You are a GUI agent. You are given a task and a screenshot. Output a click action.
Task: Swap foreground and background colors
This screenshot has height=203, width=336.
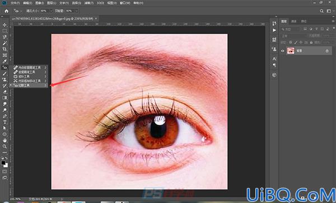[x=6, y=158]
